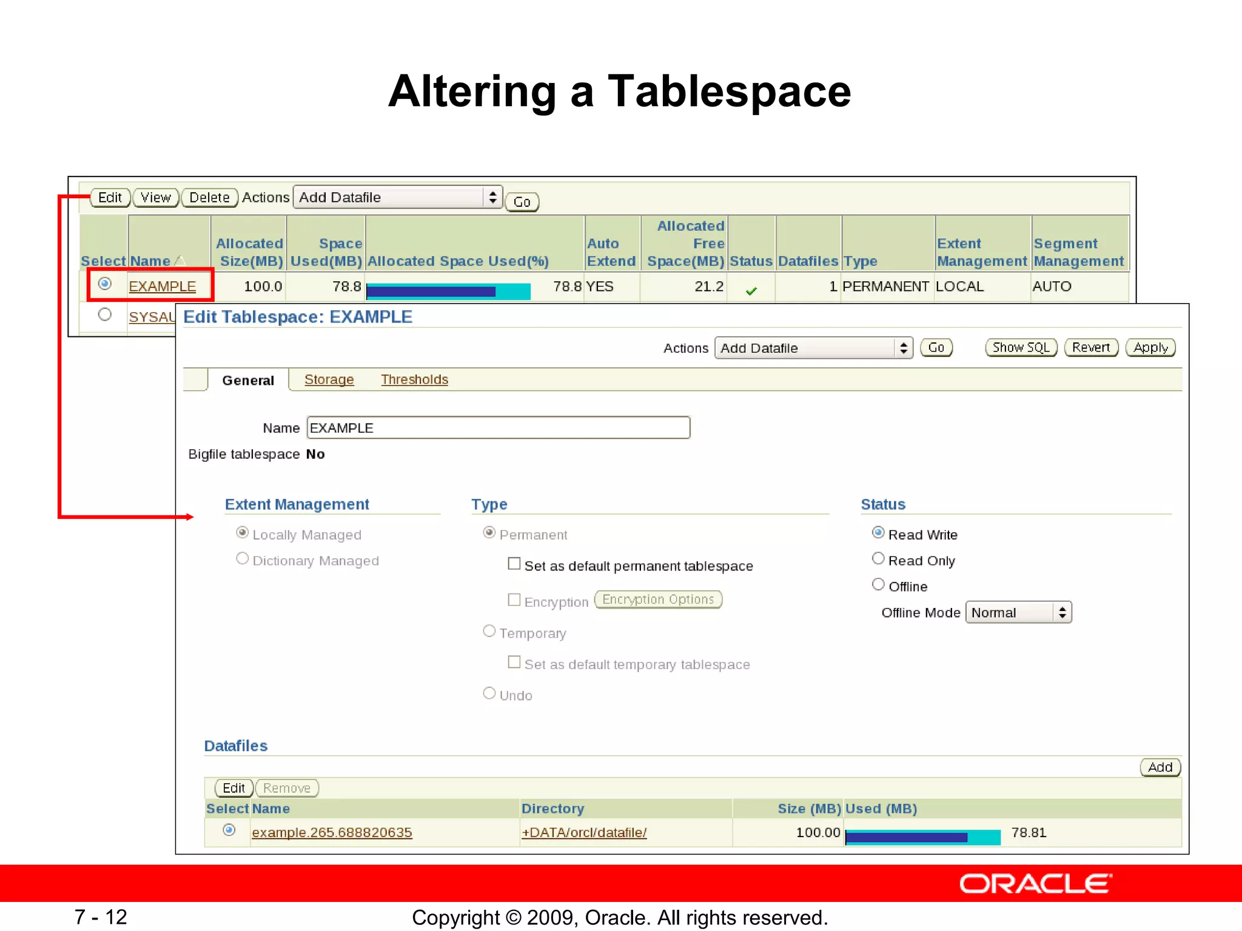1242x931 pixels.
Task: Click the Delete tablespace button
Action: coord(210,198)
